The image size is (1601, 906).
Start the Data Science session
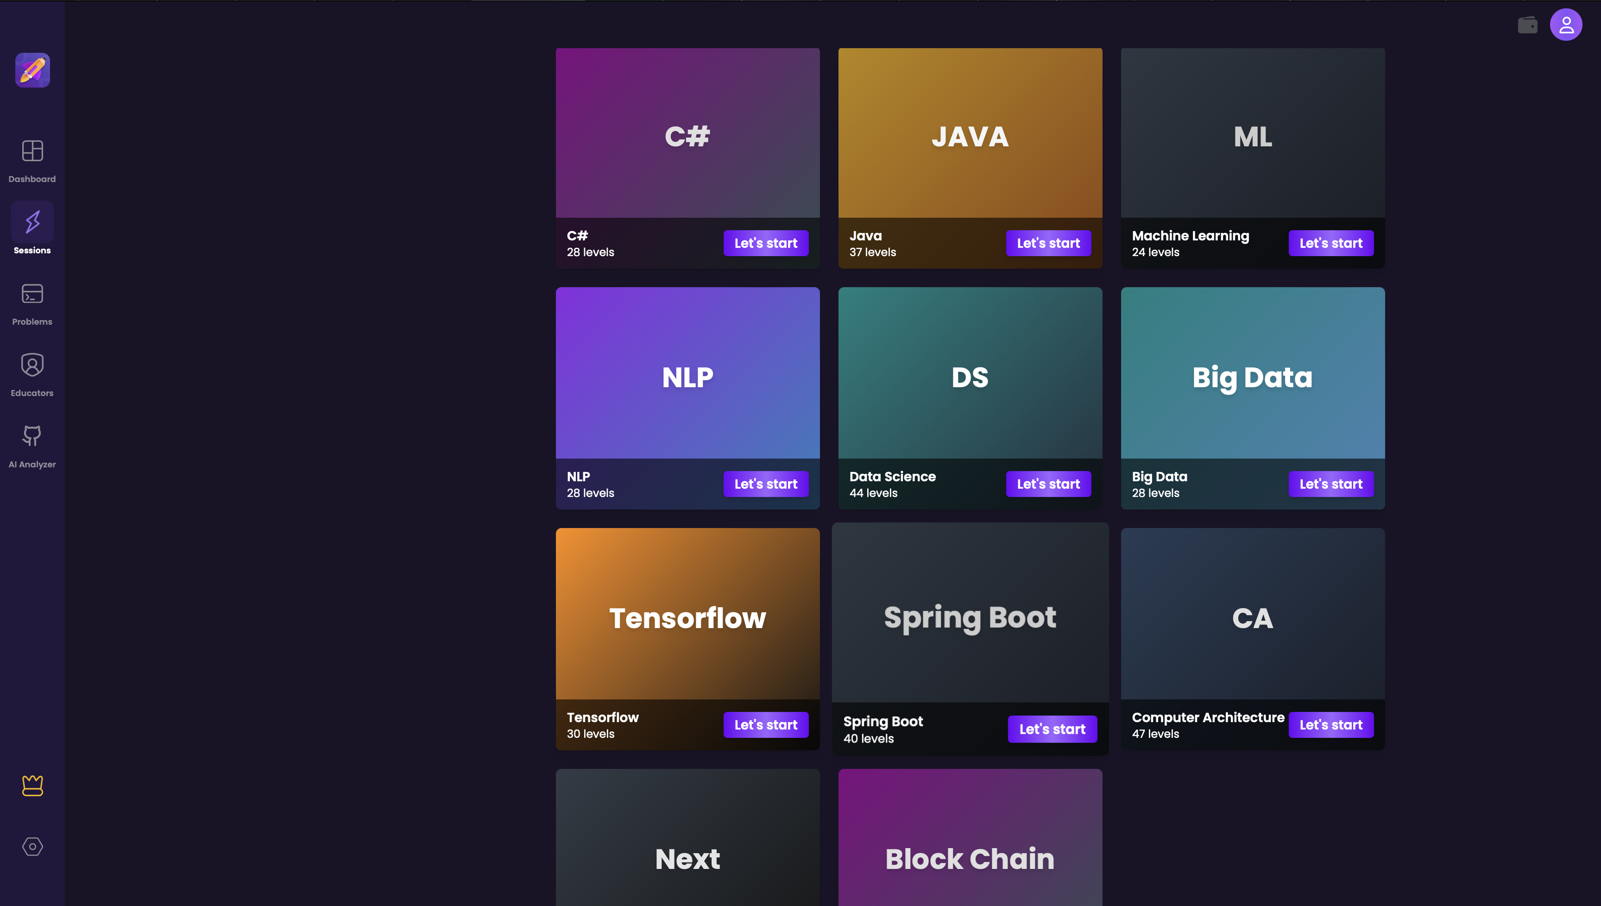point(1048,484)
